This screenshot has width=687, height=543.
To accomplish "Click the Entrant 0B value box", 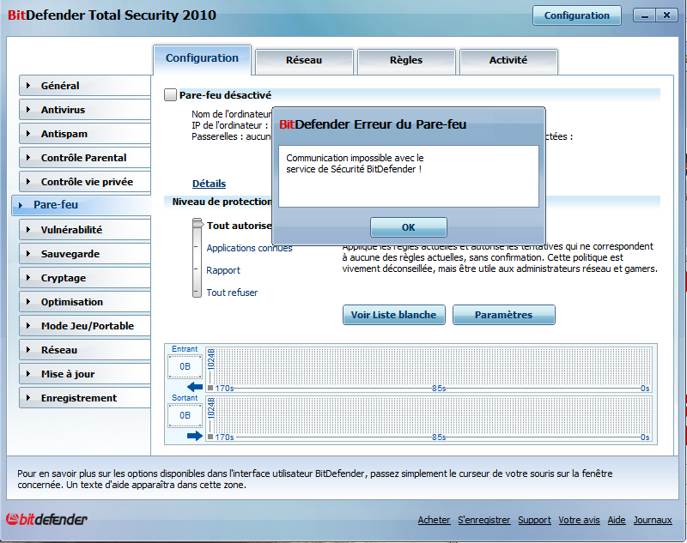I will coord(185,366).
